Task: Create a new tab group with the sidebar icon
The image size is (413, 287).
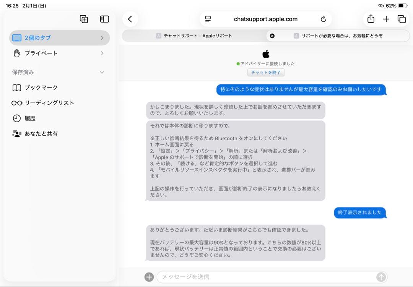Action: point(84,19)
